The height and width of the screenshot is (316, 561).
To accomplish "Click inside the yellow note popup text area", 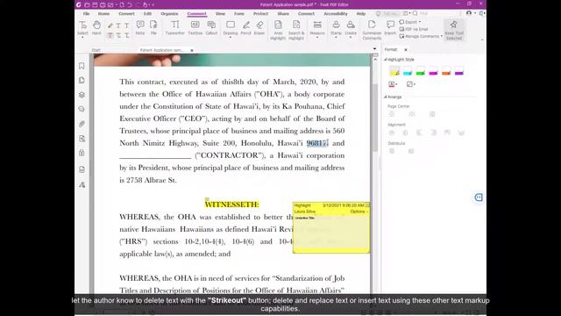I will click(331, 233).
